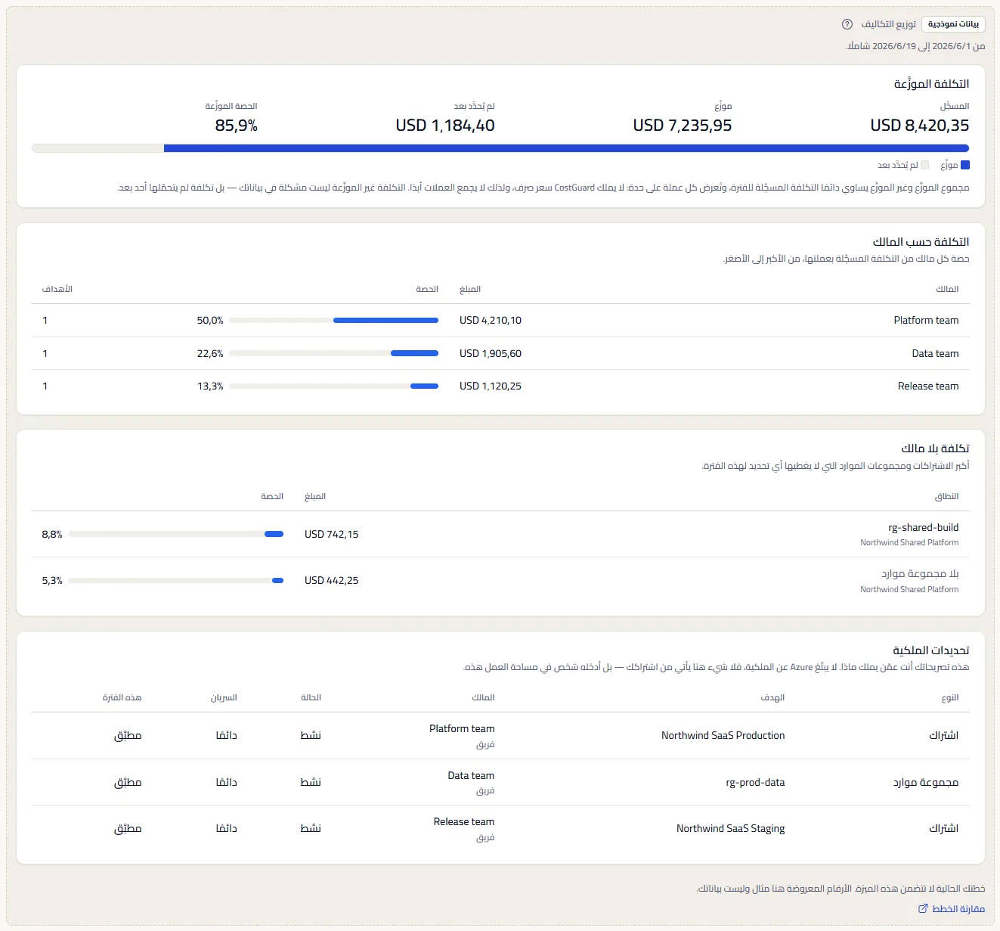
Task: Select the amount "USD 4,210,10"
Action: click(x=491, y=321)
